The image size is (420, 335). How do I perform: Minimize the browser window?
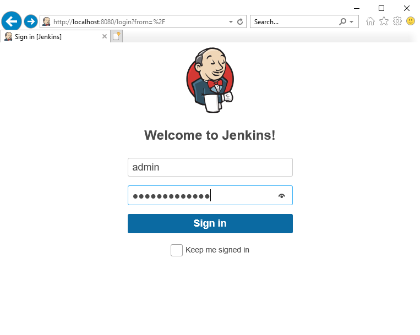tap(357, 8)
